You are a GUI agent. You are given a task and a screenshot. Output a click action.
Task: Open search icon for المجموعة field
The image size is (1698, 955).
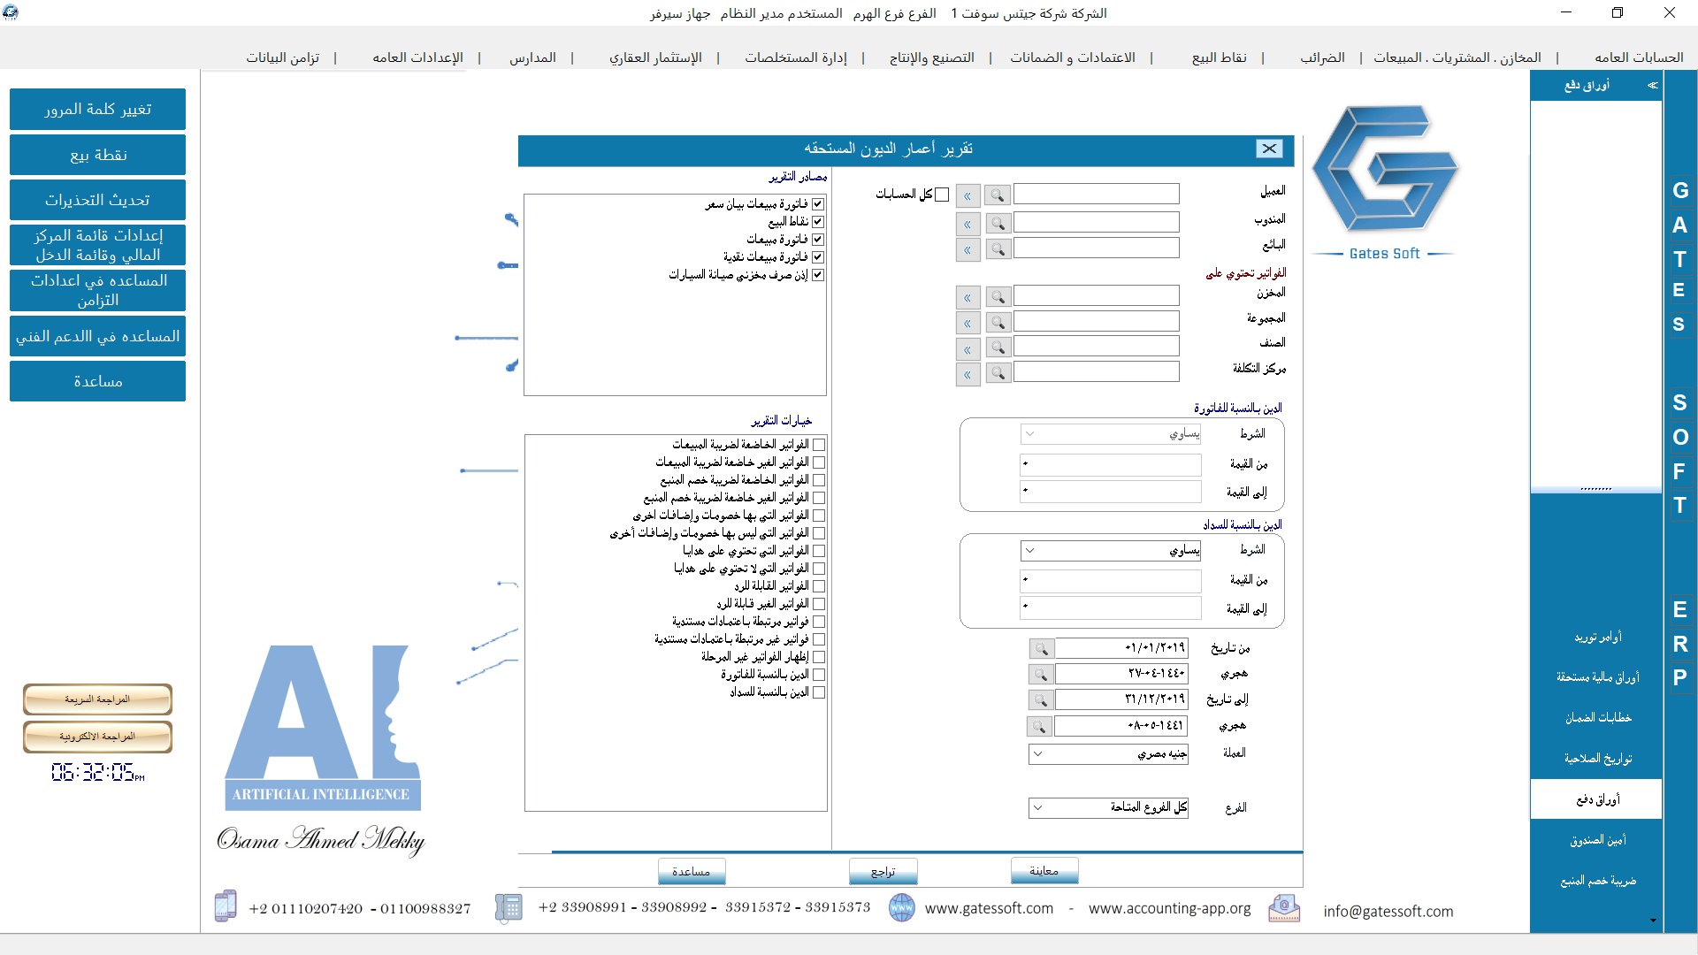(998, 323)
